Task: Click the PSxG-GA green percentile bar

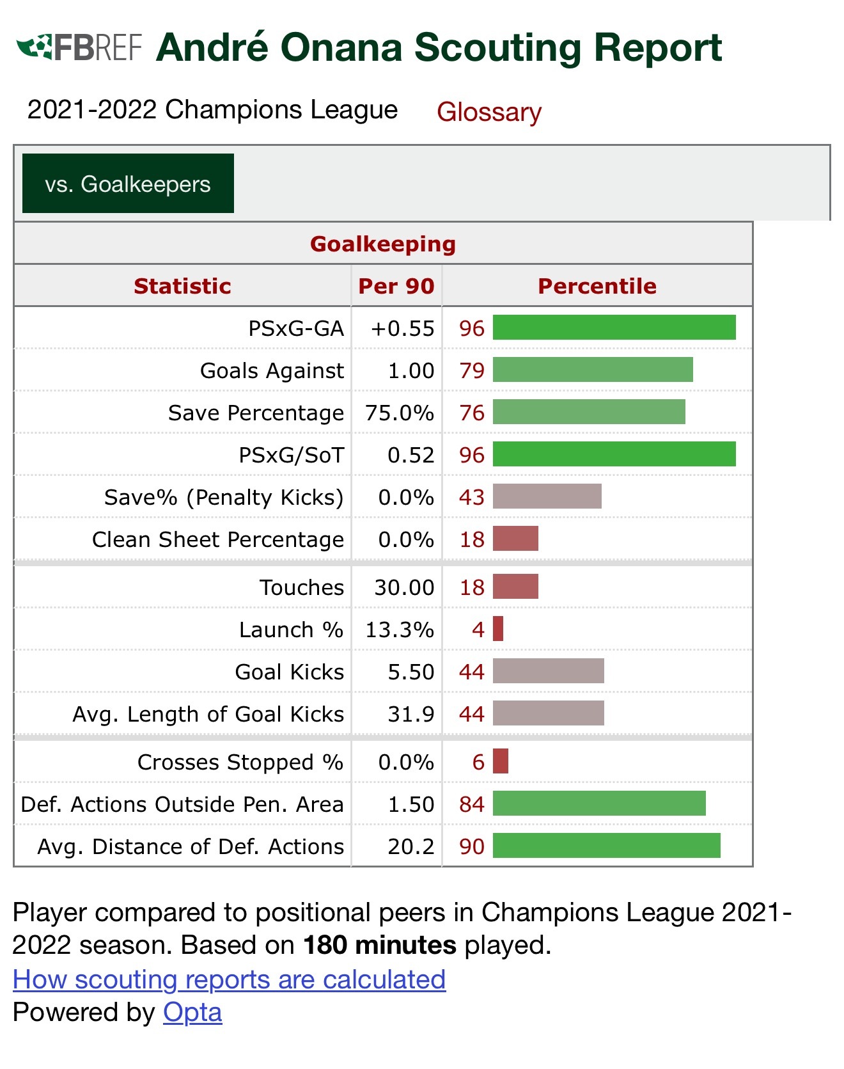Action: 614,328
